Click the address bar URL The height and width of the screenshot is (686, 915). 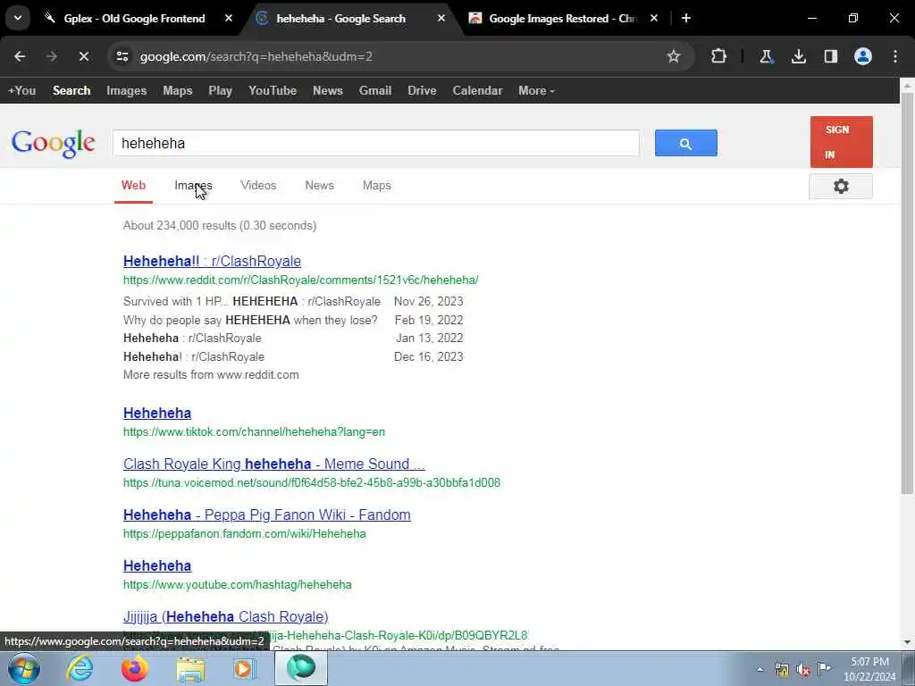pyautogui.click(x=256, y=56)
